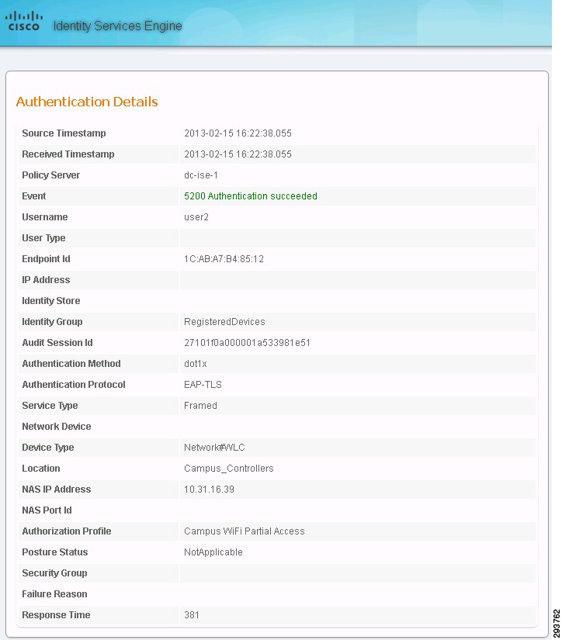This screenshot has height=640, width=562.
Task: Click the dc-ise-1 policy server value
Action: point(201,175)
